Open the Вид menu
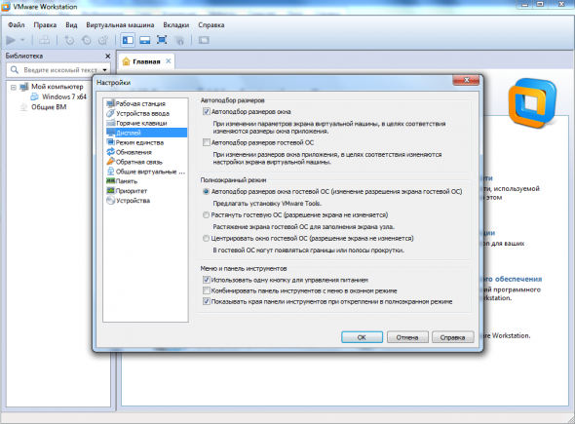Image resolution: width=575 pixels, height=424 pixels. point(71,25)
